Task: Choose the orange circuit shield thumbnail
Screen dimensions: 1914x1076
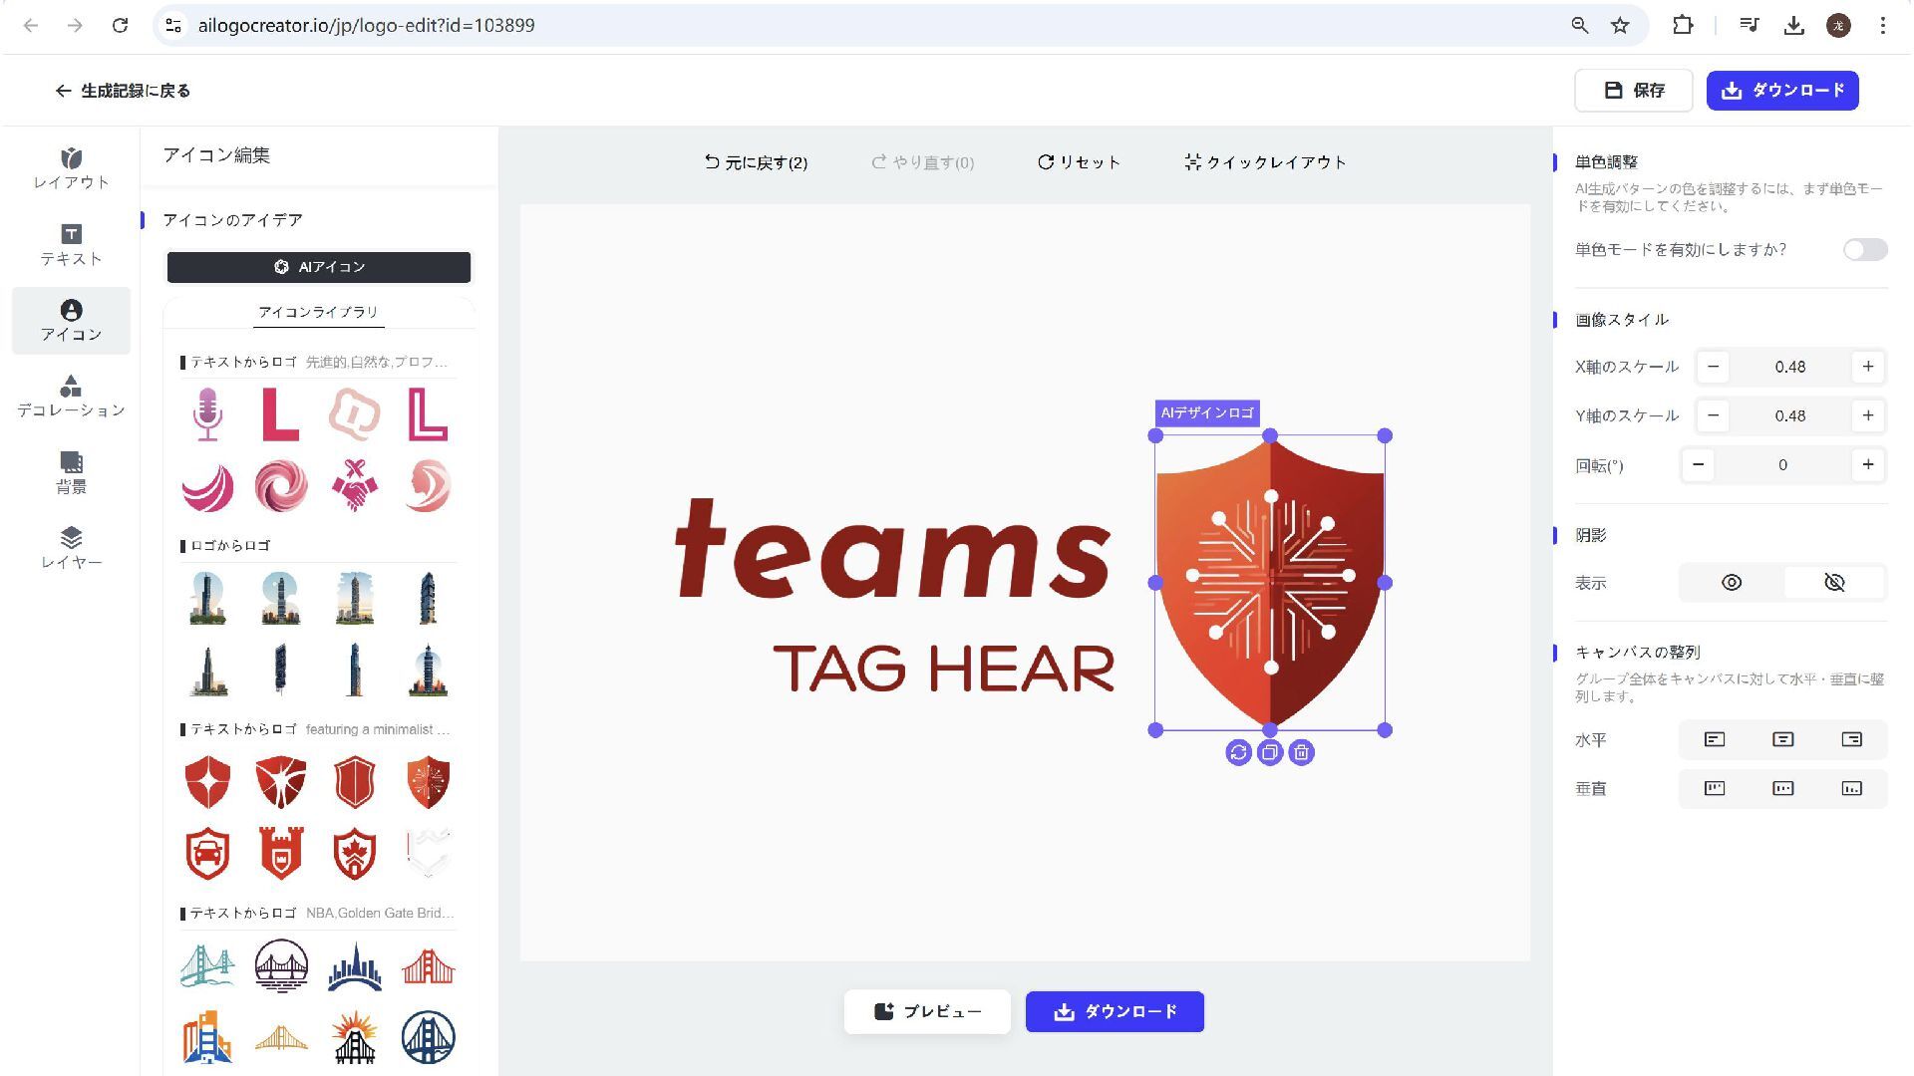Action: coord(428,782)
